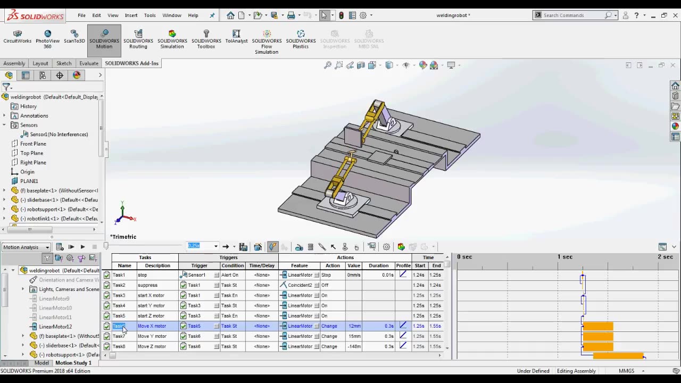Open Options gear in title toolbar
Viewport: 681px width, 383px height.
[x=363, y=15]
